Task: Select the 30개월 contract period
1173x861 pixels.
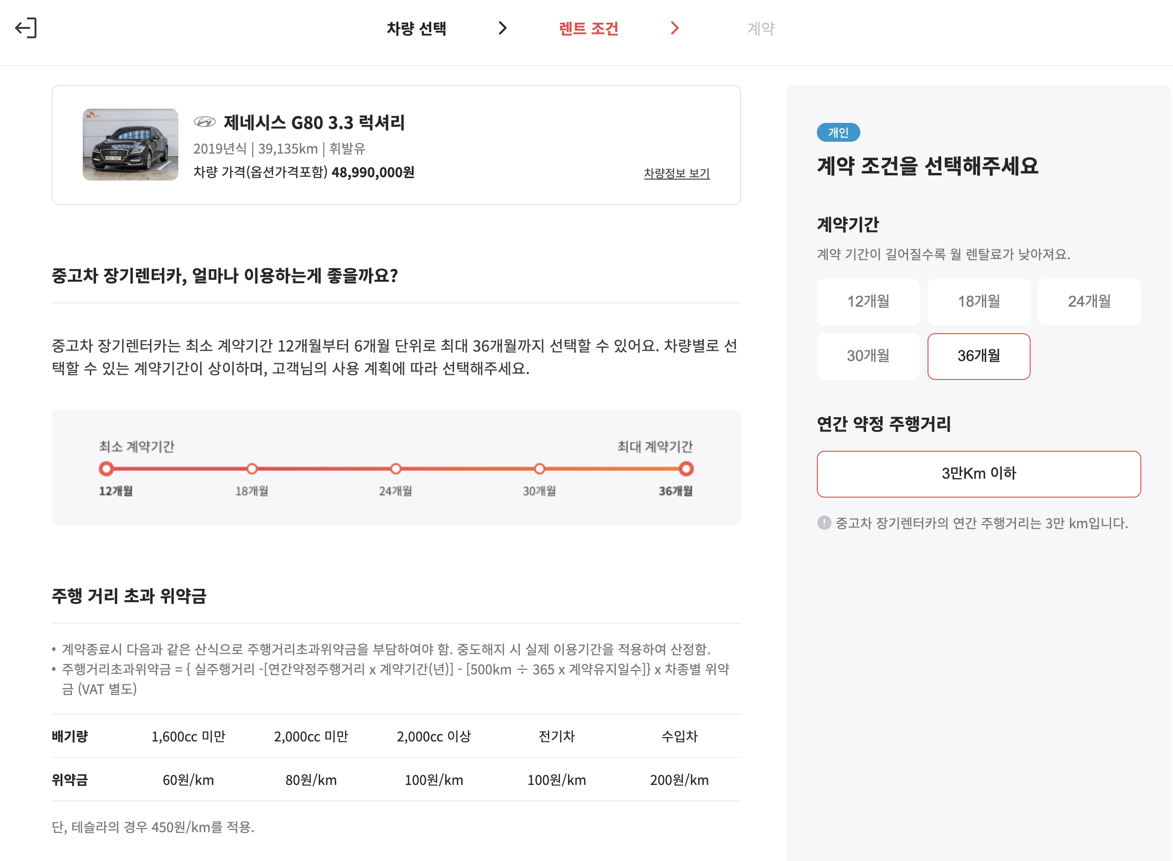Action: pos(868,356)
